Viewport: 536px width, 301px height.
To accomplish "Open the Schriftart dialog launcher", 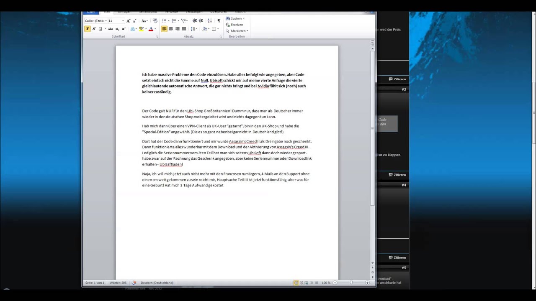I will click(157, 37).
